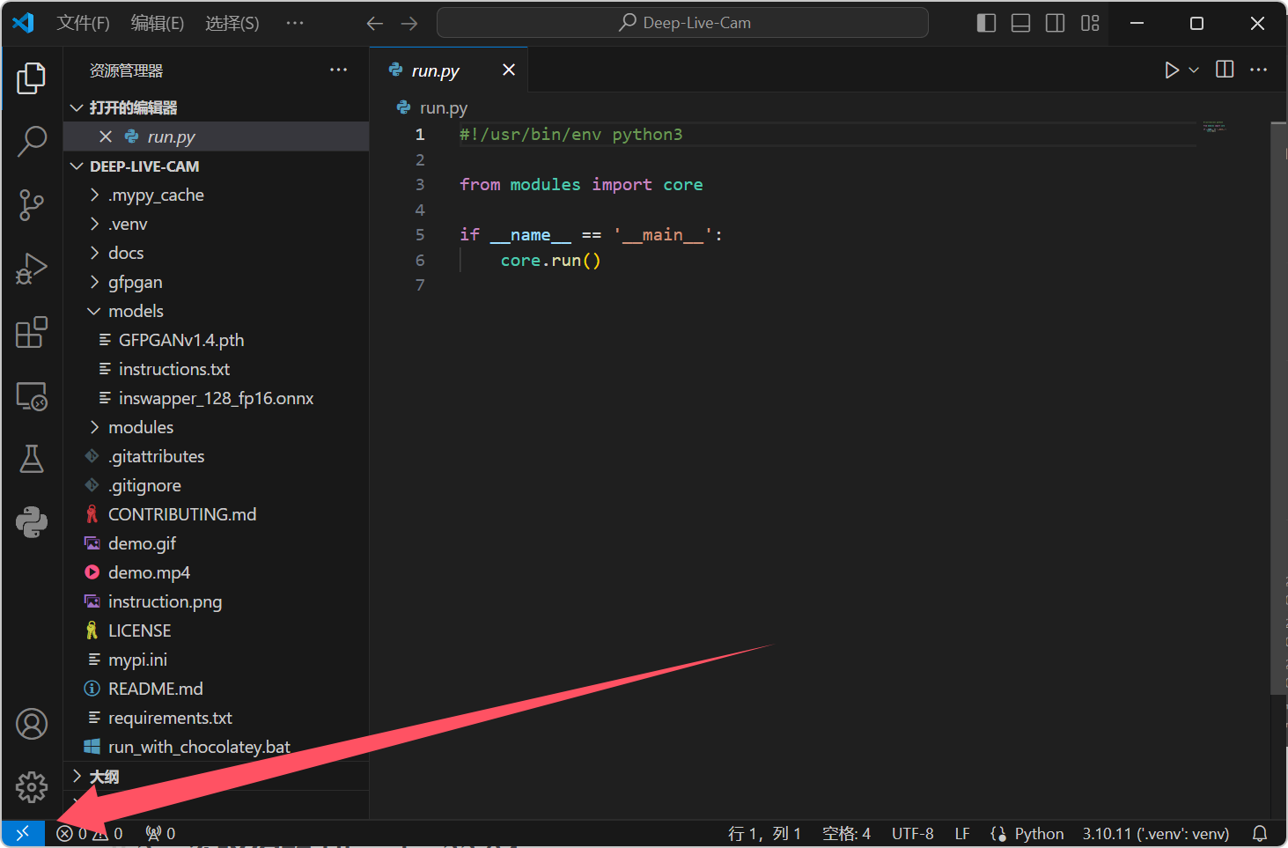The height and width of the screenshot is (848, 1288).
Task: Click the remote window indicator in status bar
Action: pyautogui.click(x=23, y=833)
